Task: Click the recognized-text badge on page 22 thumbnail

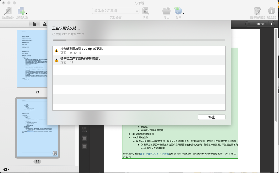Action: pyautogui.click(x=55, y=153)
